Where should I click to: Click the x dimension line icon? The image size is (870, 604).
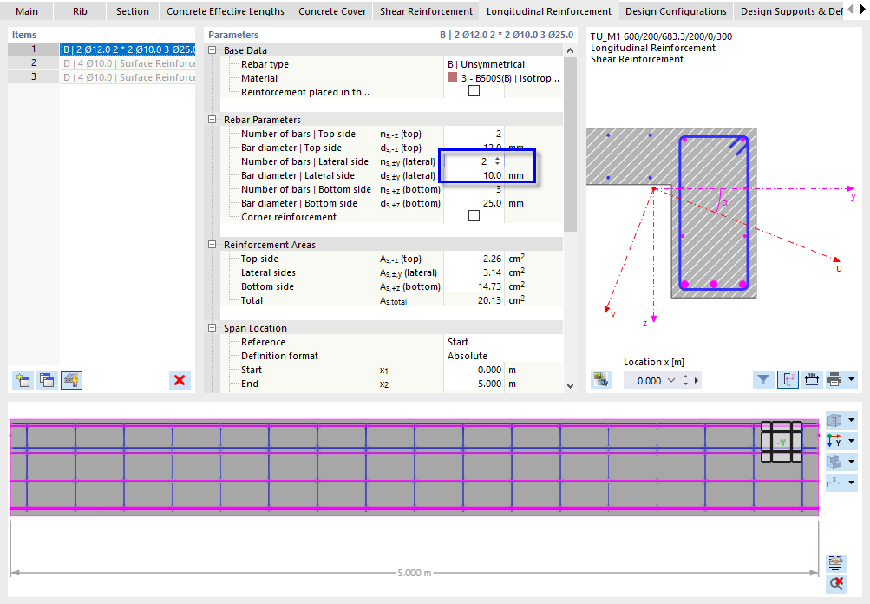tap(834, 482)
